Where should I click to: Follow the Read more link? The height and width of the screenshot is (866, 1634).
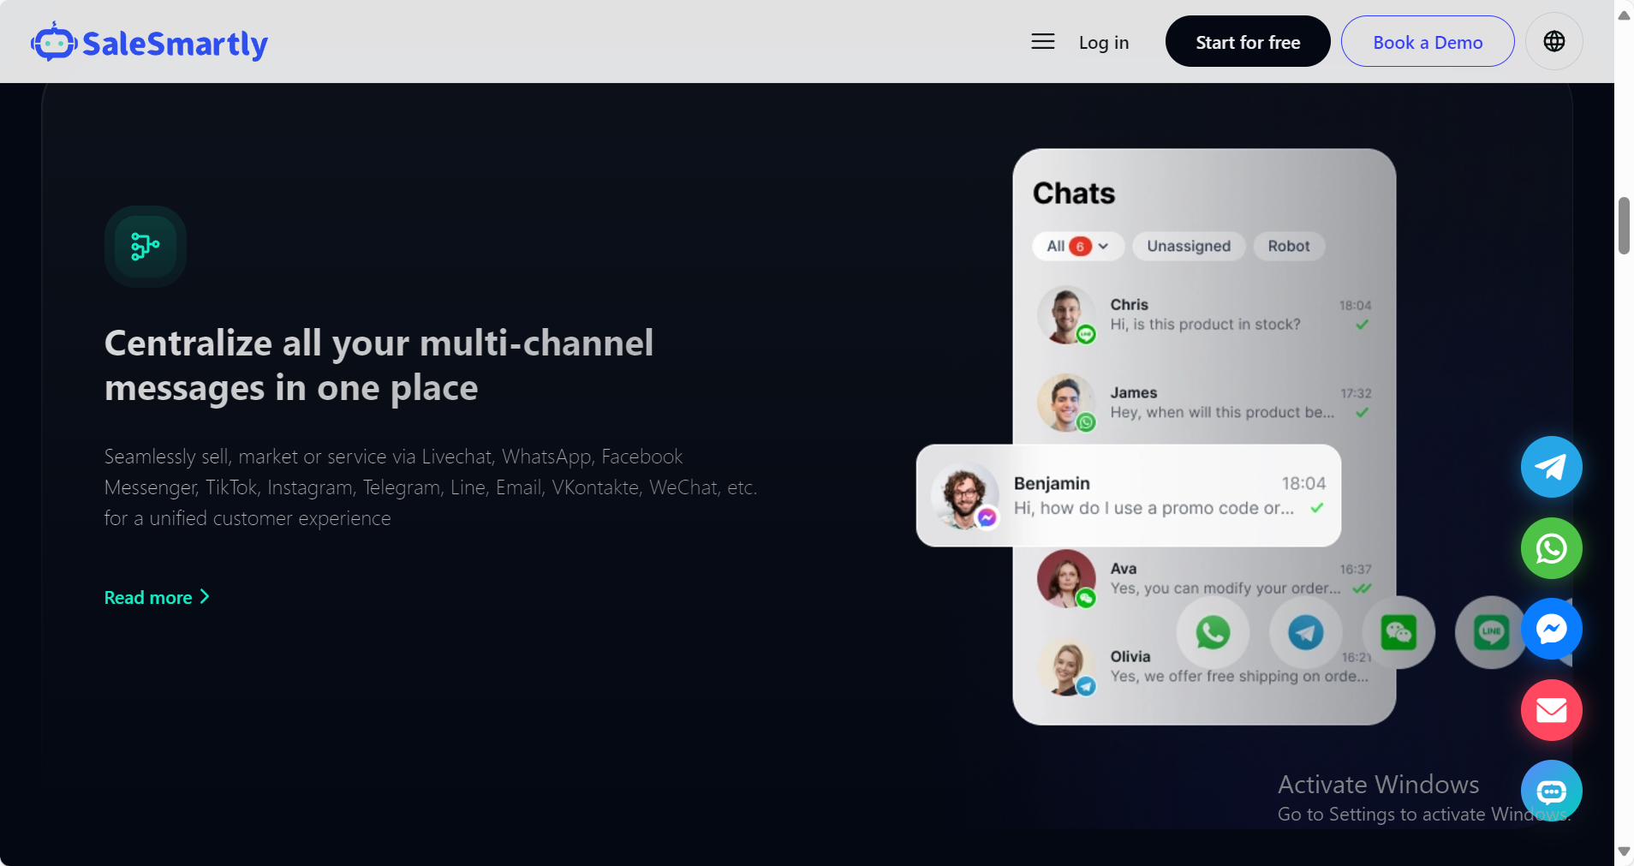(157, 597)
